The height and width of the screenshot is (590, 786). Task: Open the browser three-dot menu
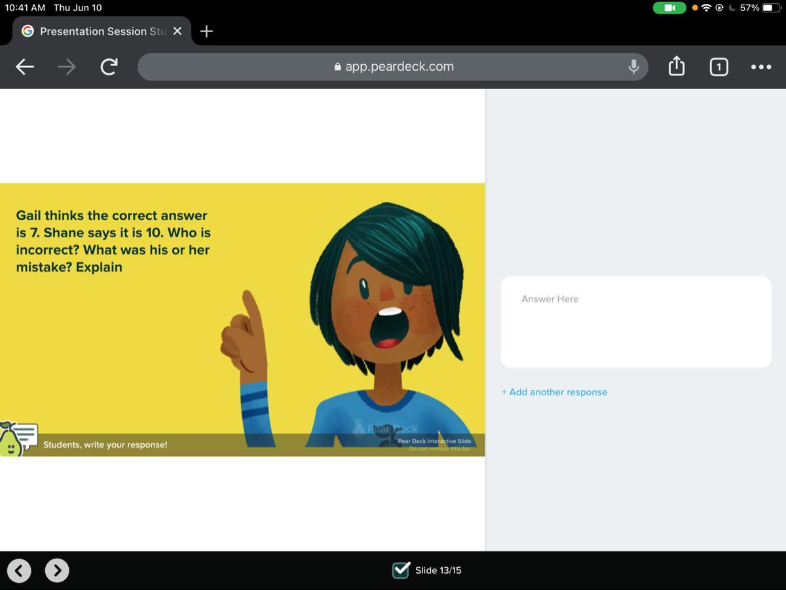[760, 66]
